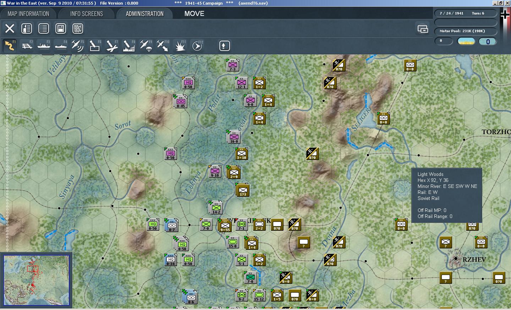Click 'Light Woods' in the hex tooltip

coord(430,174)
